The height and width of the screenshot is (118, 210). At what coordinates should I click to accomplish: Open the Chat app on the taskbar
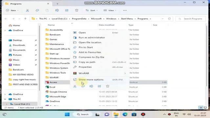[107, 114]
